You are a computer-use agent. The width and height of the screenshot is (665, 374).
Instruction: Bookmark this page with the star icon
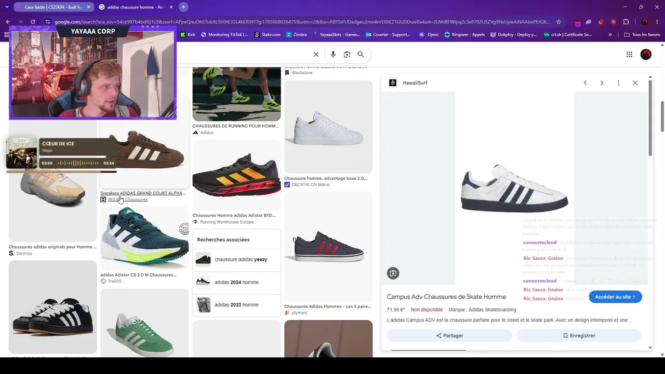point(558,22)
